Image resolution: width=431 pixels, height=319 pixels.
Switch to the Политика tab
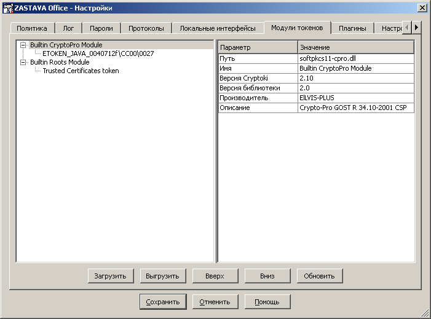click(32, 28)
